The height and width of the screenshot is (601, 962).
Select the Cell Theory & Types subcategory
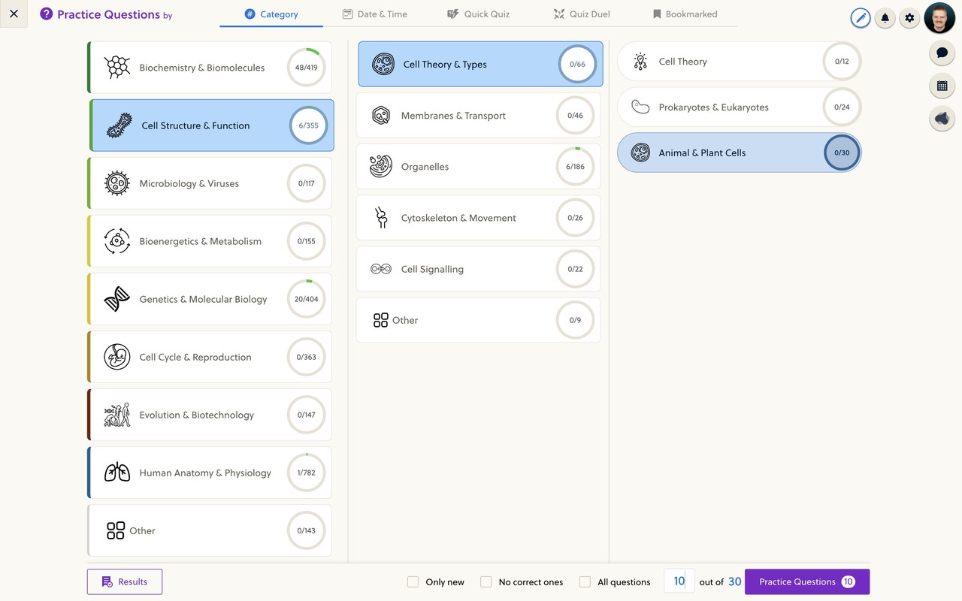480,64
